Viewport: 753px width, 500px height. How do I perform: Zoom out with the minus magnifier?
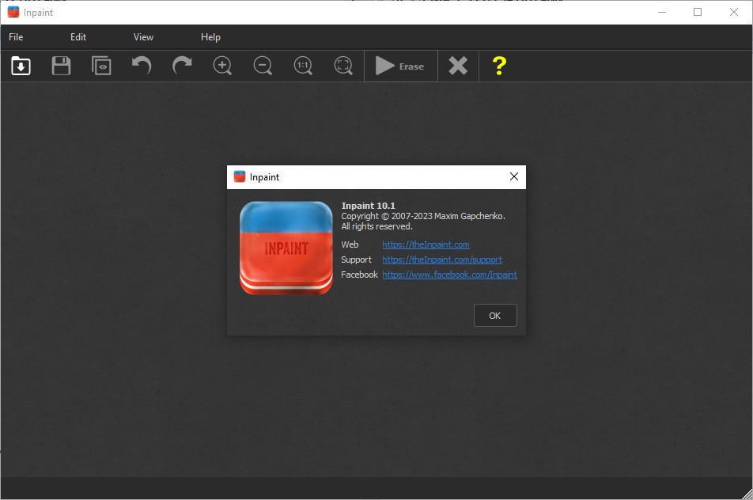pyautogui.click(x=263, y=66)
